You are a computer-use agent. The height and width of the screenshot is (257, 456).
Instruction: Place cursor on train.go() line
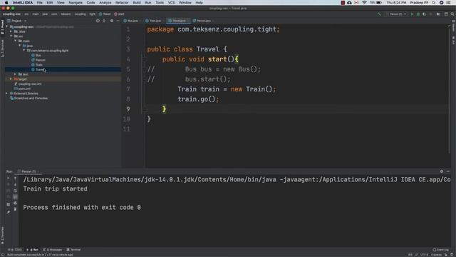198,99
